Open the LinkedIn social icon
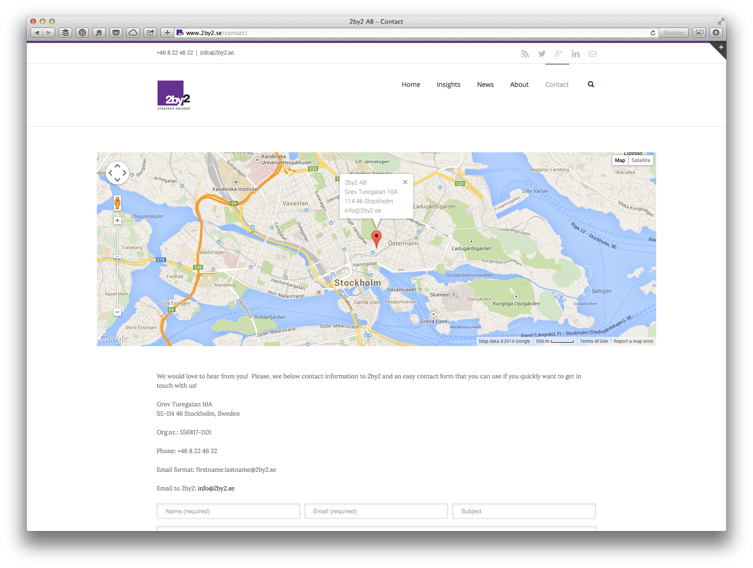This screenshot has width=753, height=568. (576, 54)
